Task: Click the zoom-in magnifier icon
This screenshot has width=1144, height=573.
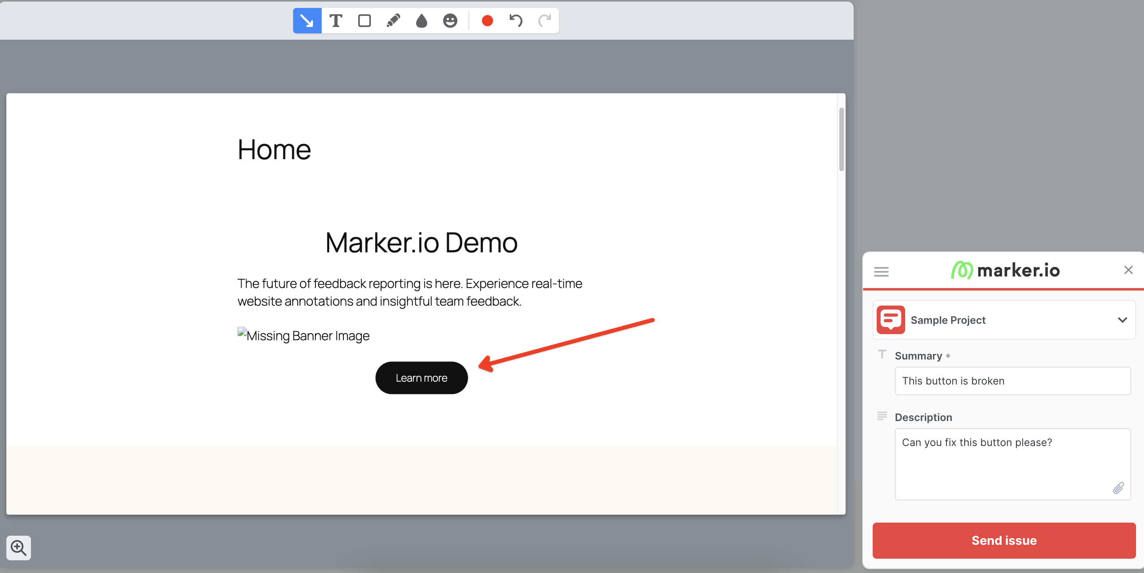Action: point(19,548)
